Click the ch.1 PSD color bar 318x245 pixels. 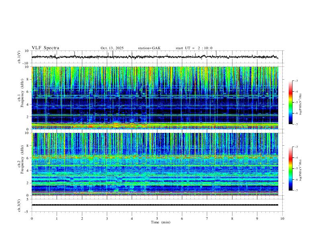point(291,102)
